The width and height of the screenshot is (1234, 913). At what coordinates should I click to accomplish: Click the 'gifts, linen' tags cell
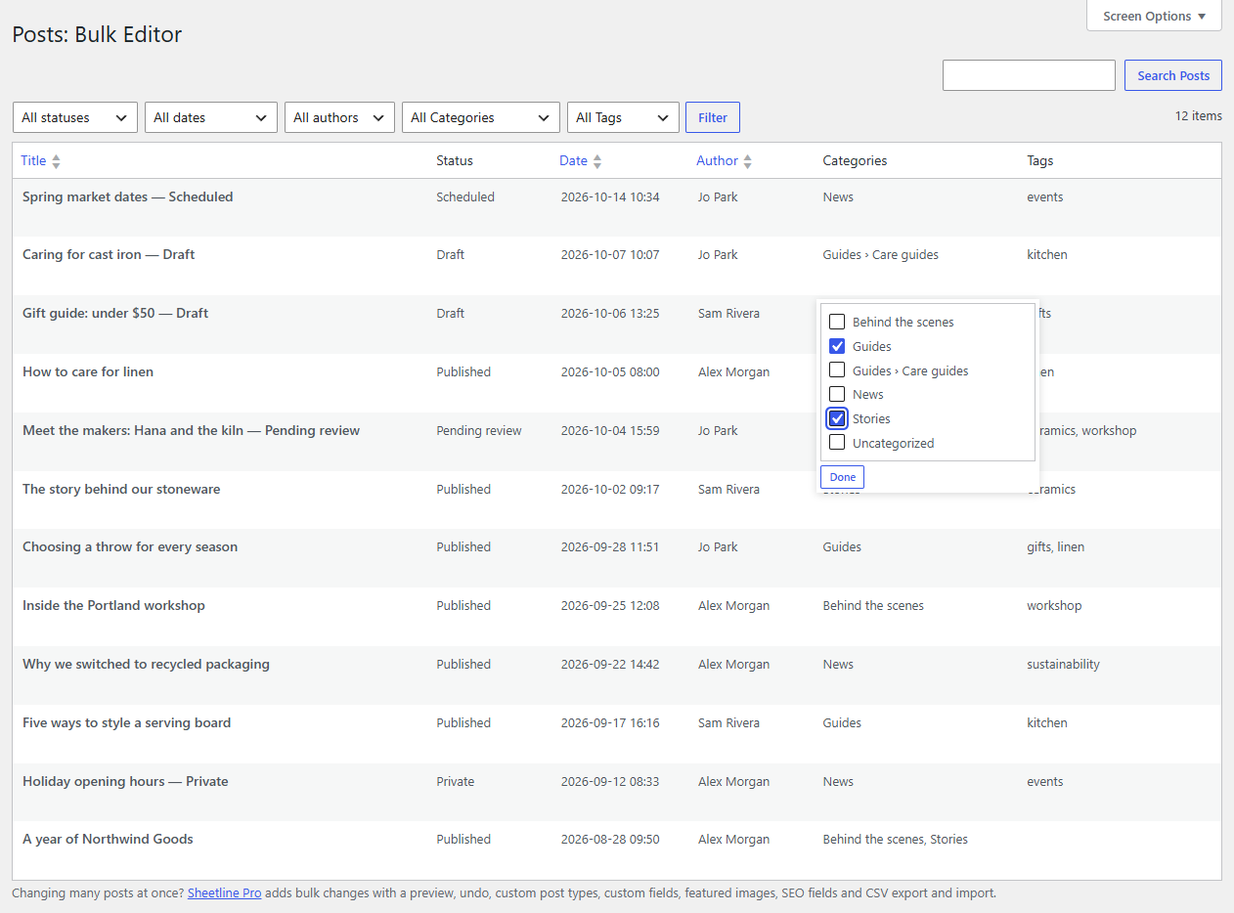point(1055,546)
